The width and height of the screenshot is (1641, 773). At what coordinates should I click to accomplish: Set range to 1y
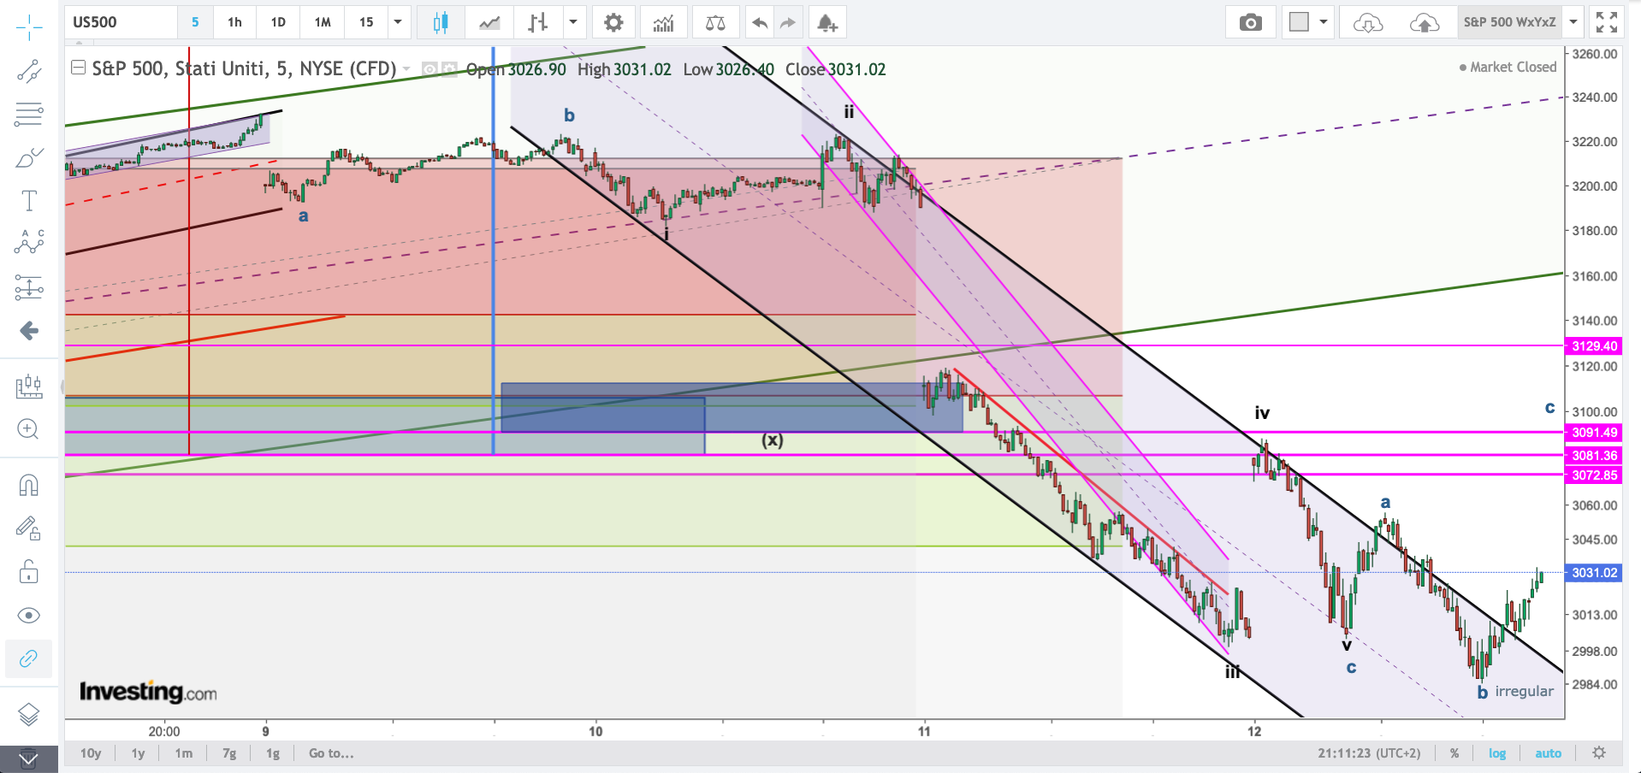(x=138, y=753)
